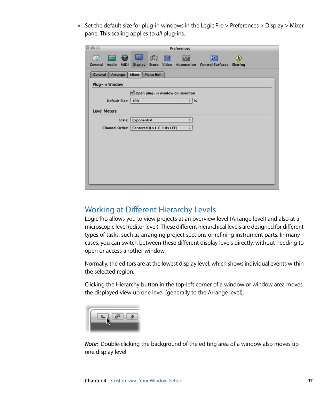The height and width of the screenshot is (398, 332).
Task: Close the Preferences window
Action: pyautogui.click(x=88, y=48)
